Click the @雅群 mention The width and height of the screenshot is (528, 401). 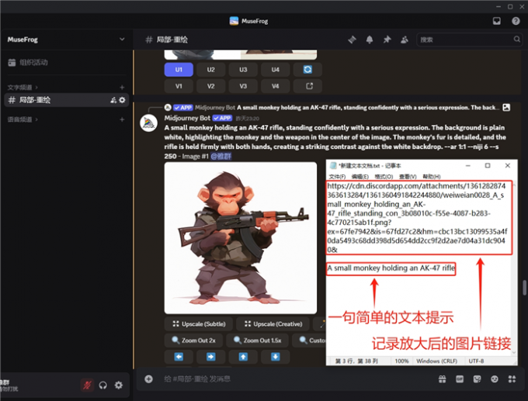point(221,156)
